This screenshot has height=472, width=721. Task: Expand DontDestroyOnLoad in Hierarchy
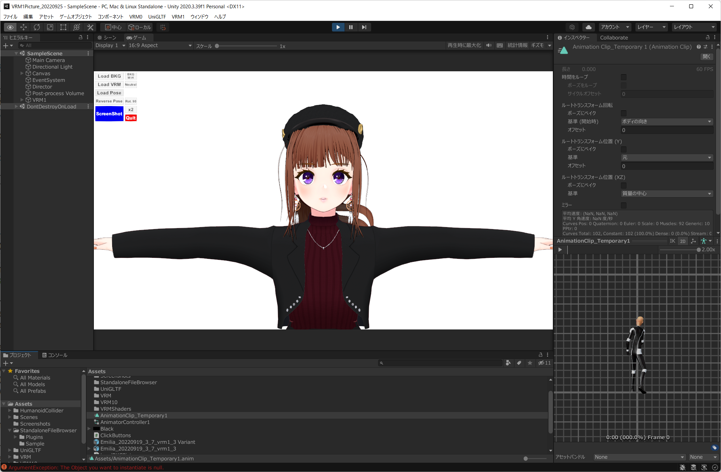coord(16,106)
